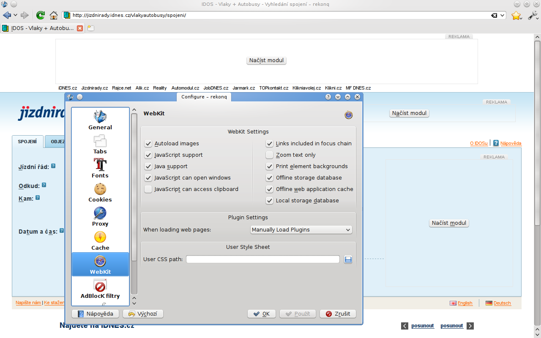
Task: Enable Zoom text only option
Action: 269,155
